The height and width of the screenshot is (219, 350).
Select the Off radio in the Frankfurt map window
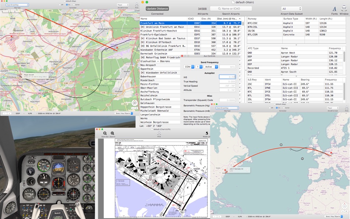click(x=60, y=5)
